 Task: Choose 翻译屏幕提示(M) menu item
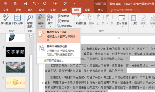(59, 50)
